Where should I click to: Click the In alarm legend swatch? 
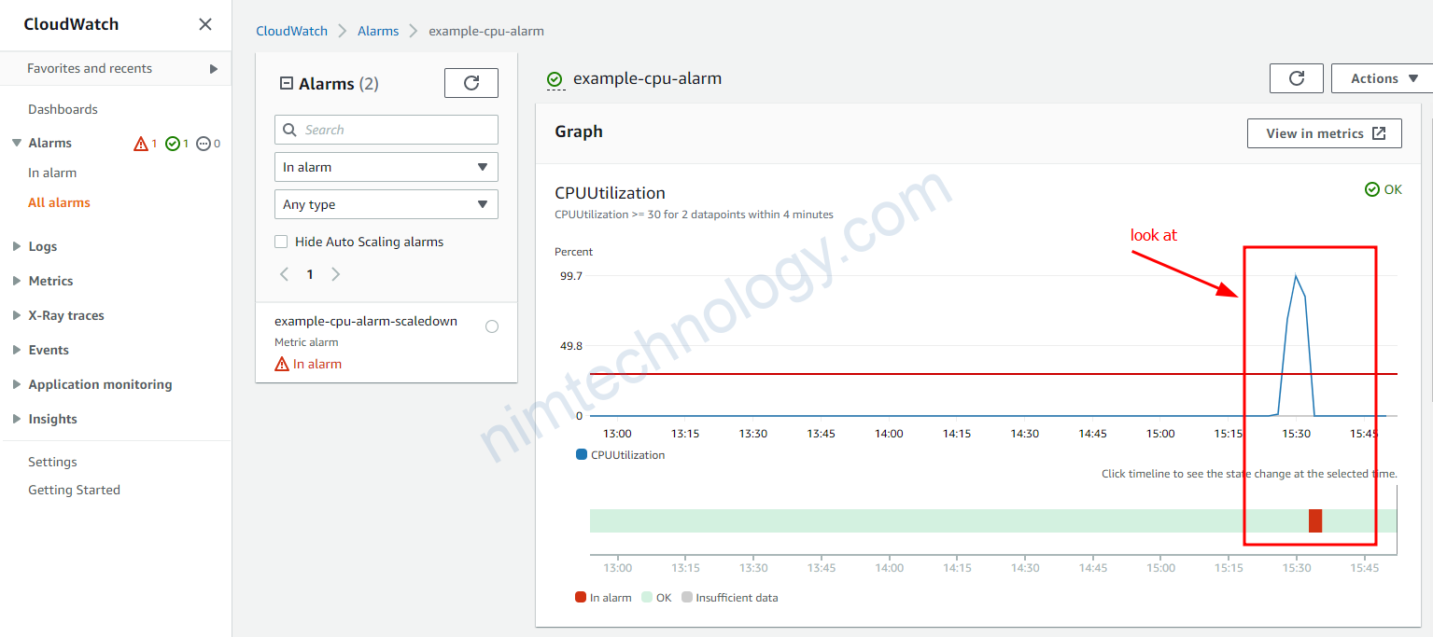pyautogui.click(x=581, y=598)
